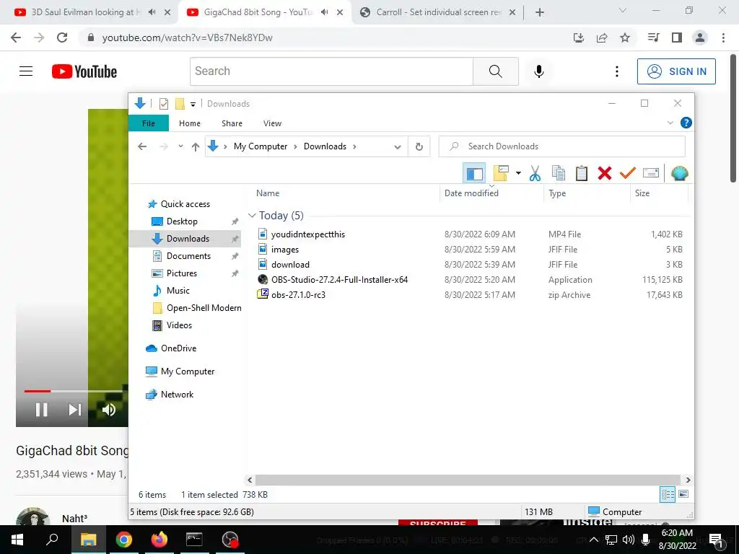Open the View ribbon tab

tap(272, 123)
